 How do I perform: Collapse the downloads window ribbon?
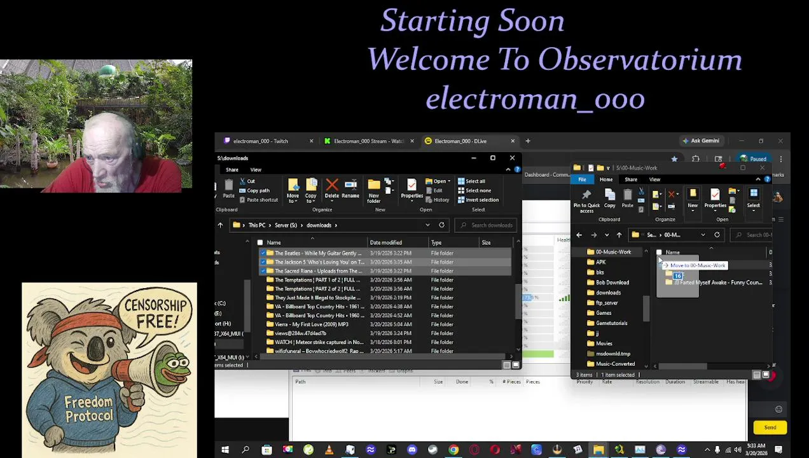point(508,170)
